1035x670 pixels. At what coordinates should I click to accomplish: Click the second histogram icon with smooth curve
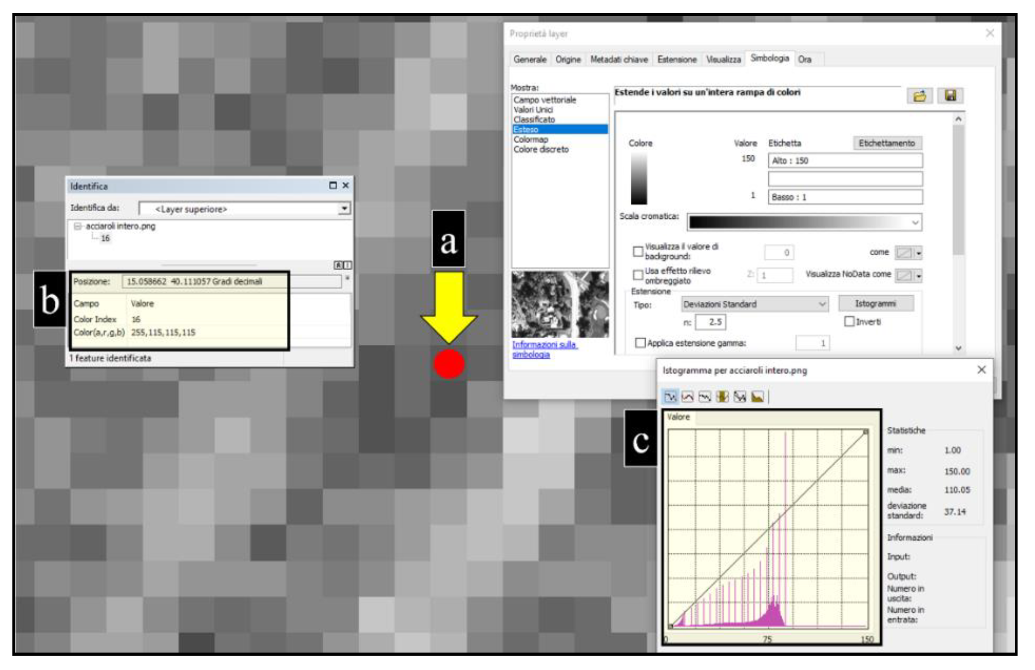coord(688,396)
